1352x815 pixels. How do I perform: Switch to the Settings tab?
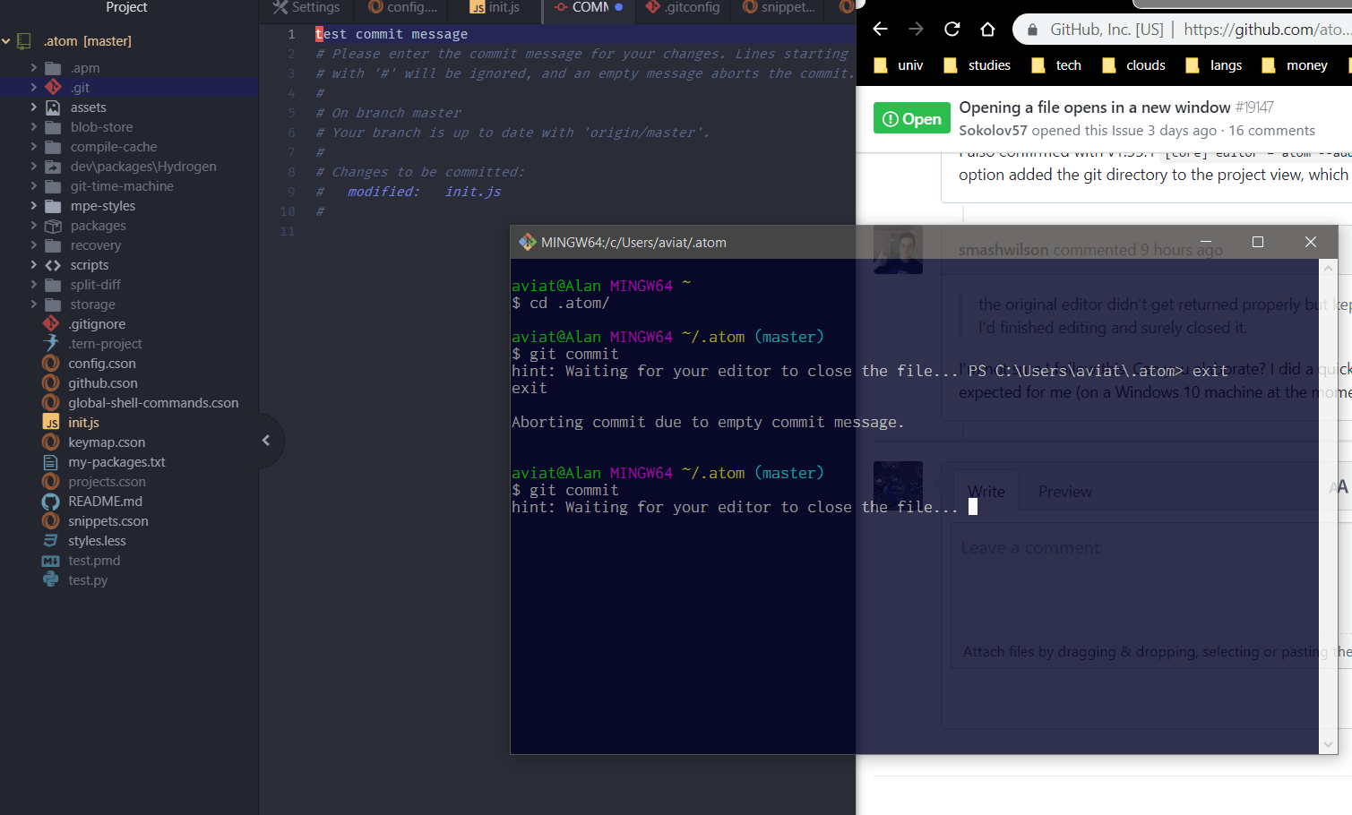tap(307, 8)
